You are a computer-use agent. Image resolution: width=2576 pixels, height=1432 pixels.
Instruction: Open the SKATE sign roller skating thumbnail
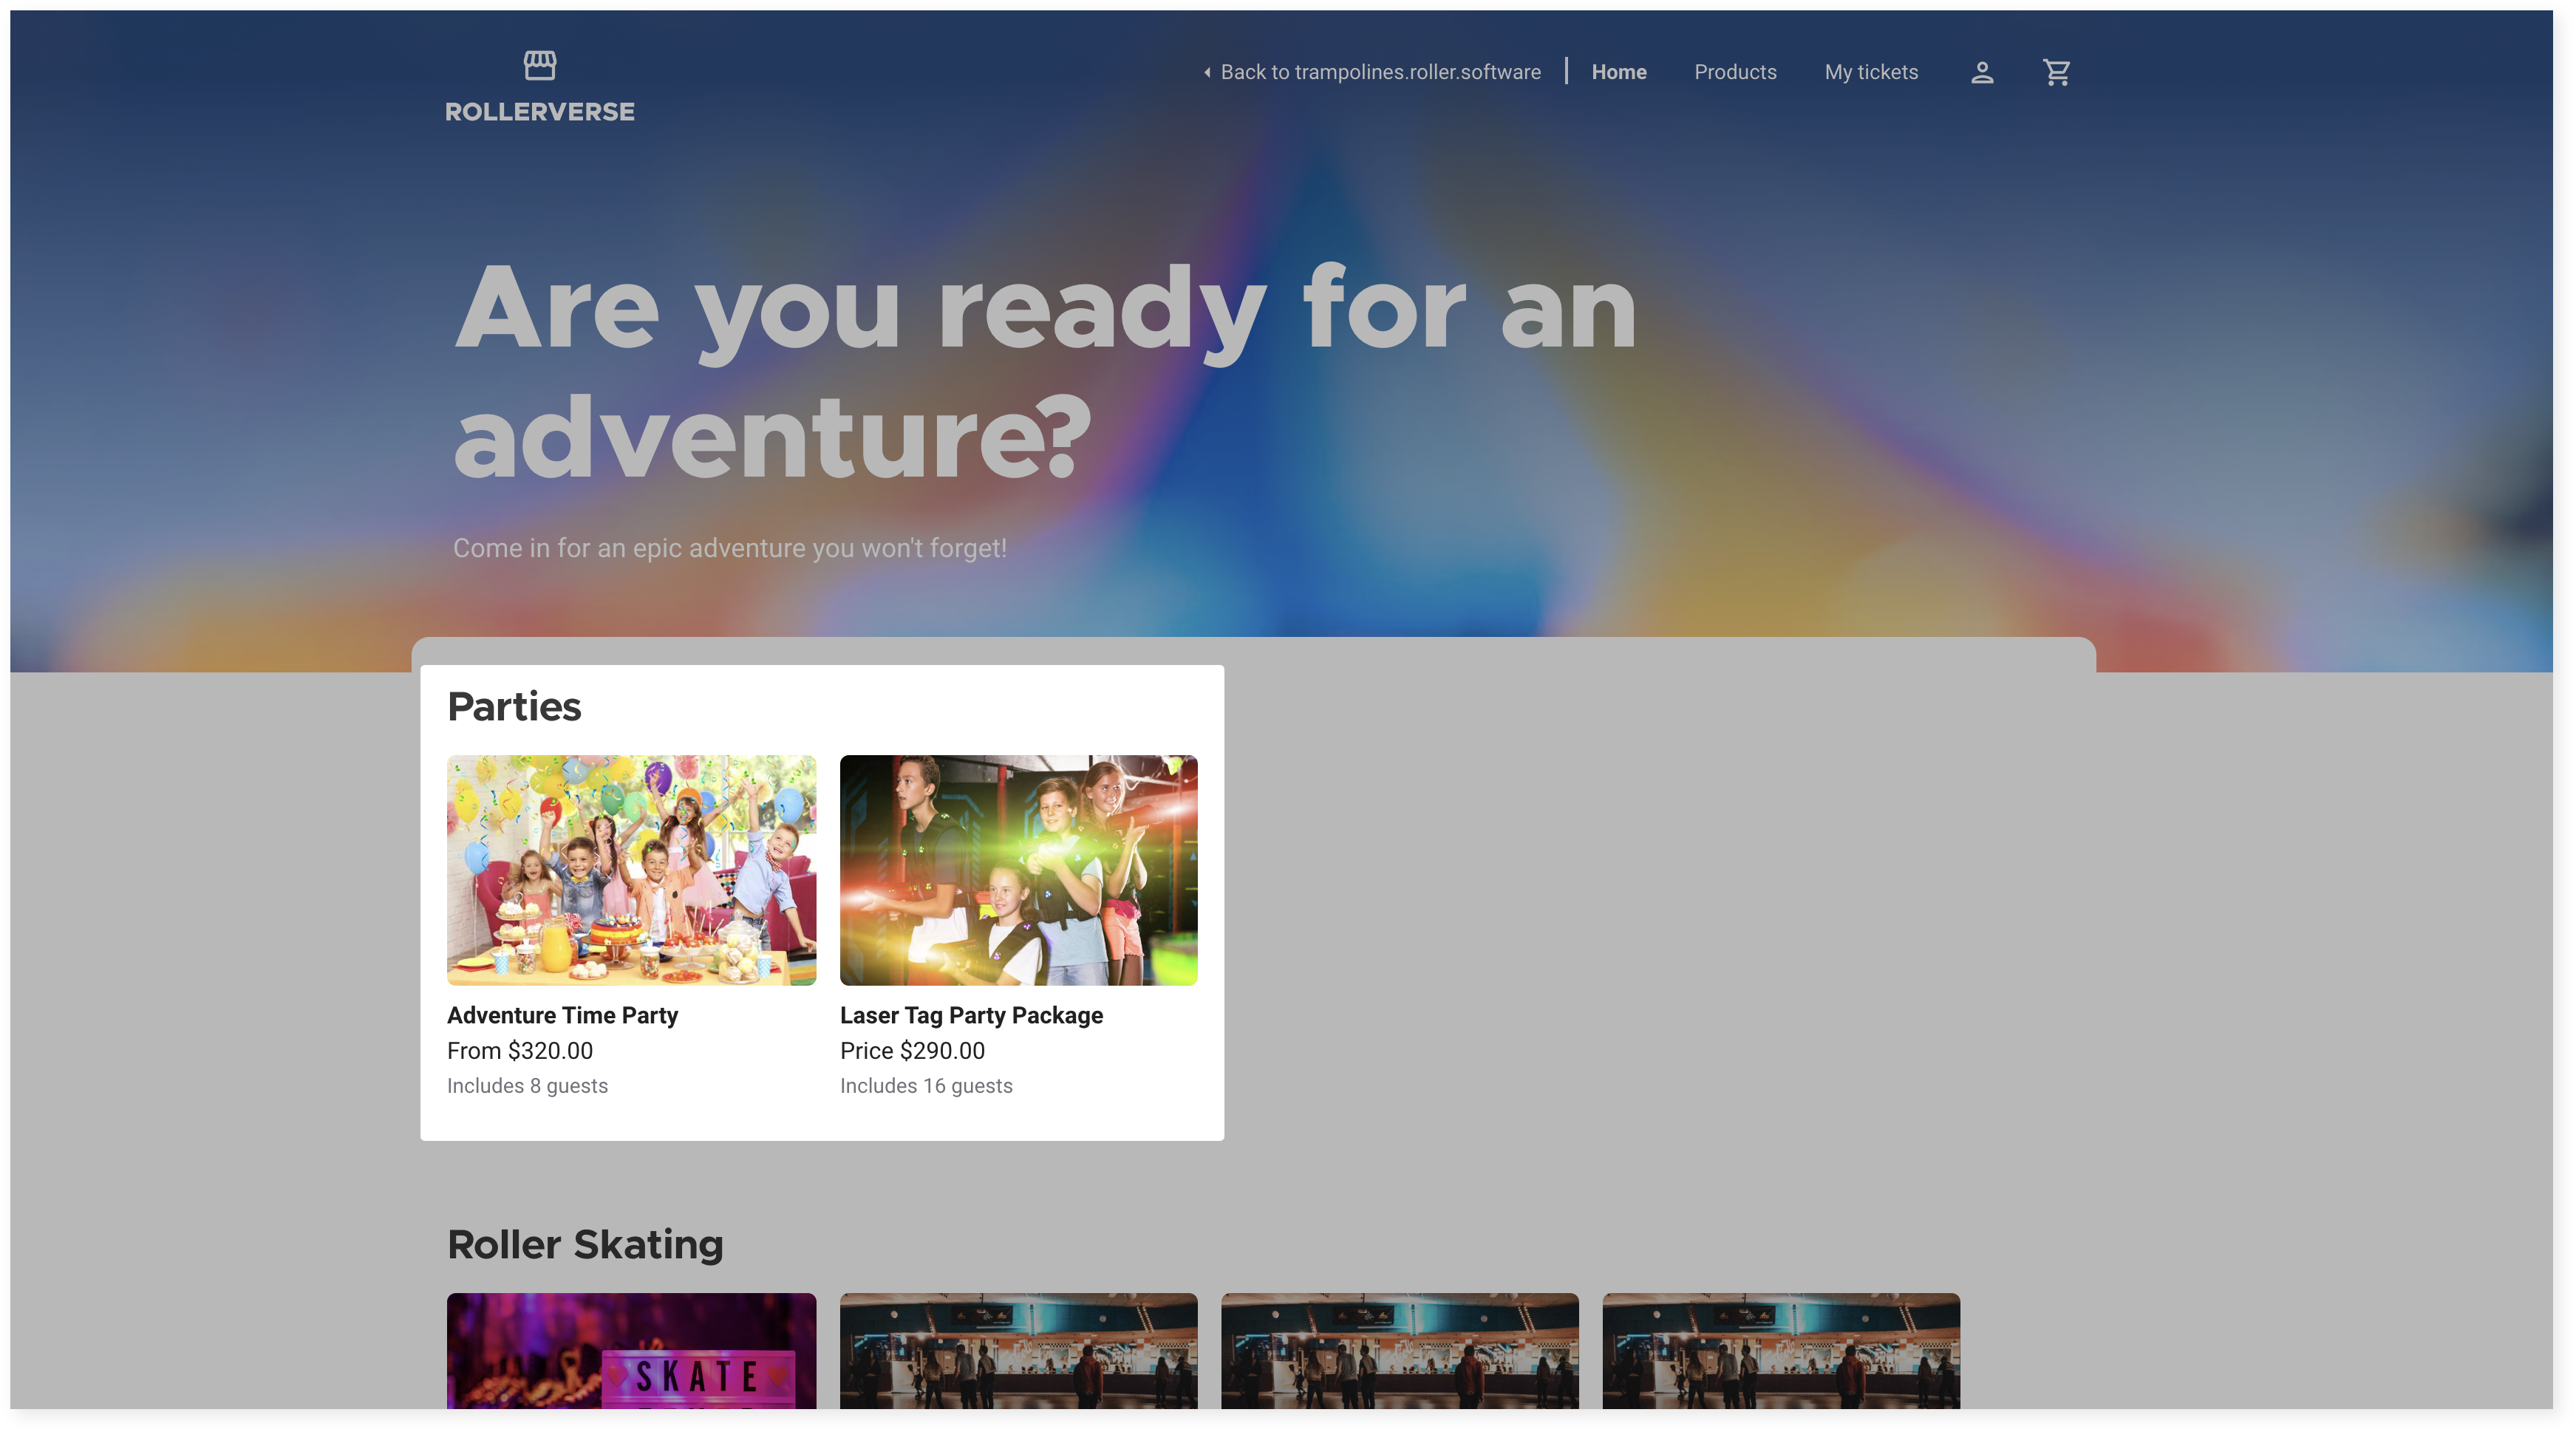(631, 1350)
